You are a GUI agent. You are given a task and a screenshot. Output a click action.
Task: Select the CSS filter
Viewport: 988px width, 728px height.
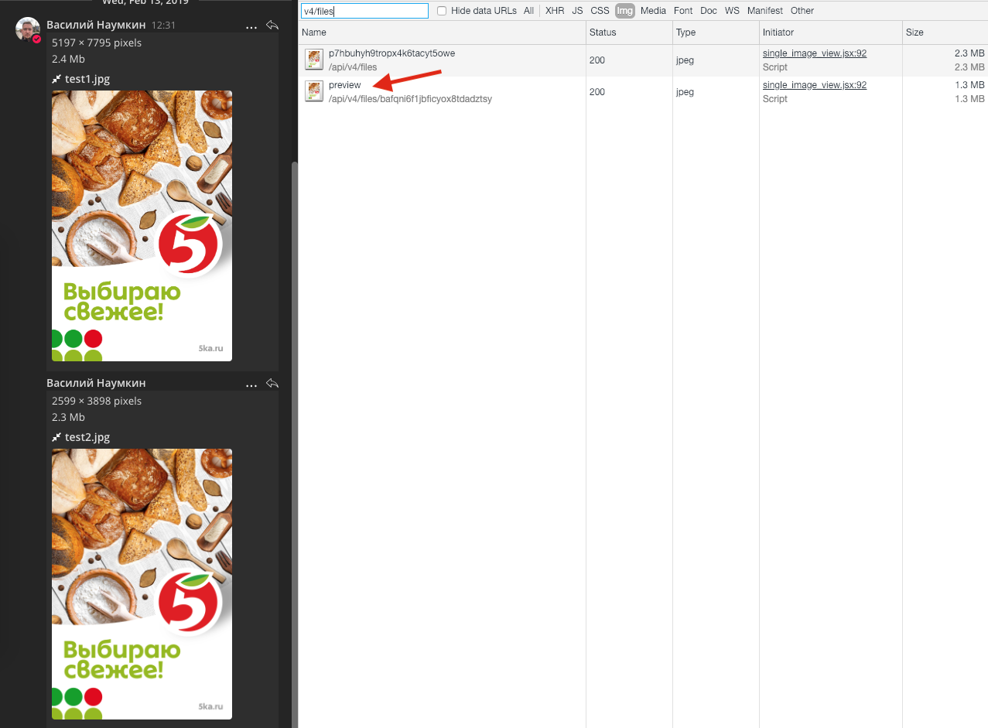600,11
